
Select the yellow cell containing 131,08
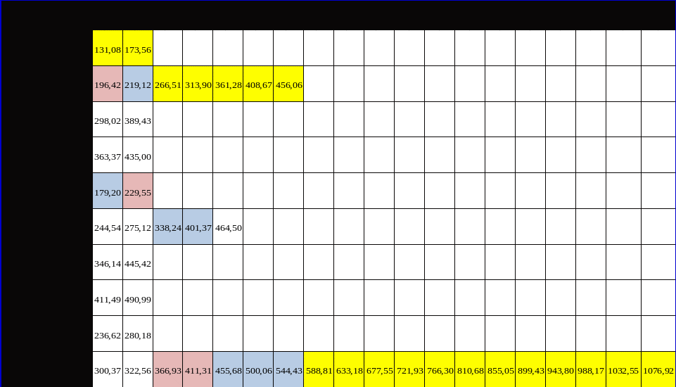coord(108,48)
